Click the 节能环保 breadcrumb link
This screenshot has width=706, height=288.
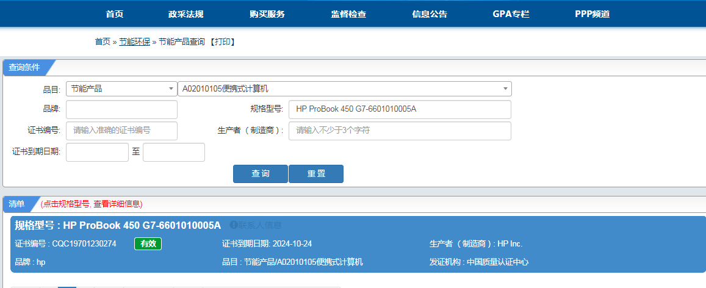coord(134,42)
